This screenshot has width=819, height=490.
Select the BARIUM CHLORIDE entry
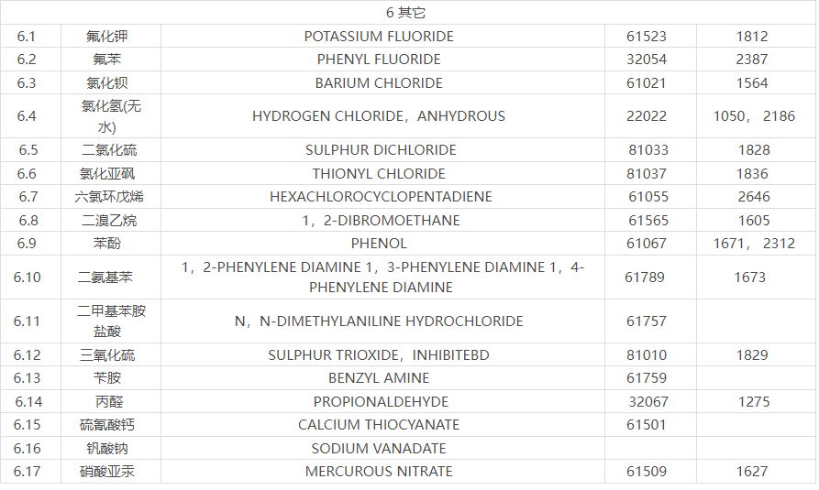[x=379, y=83]
